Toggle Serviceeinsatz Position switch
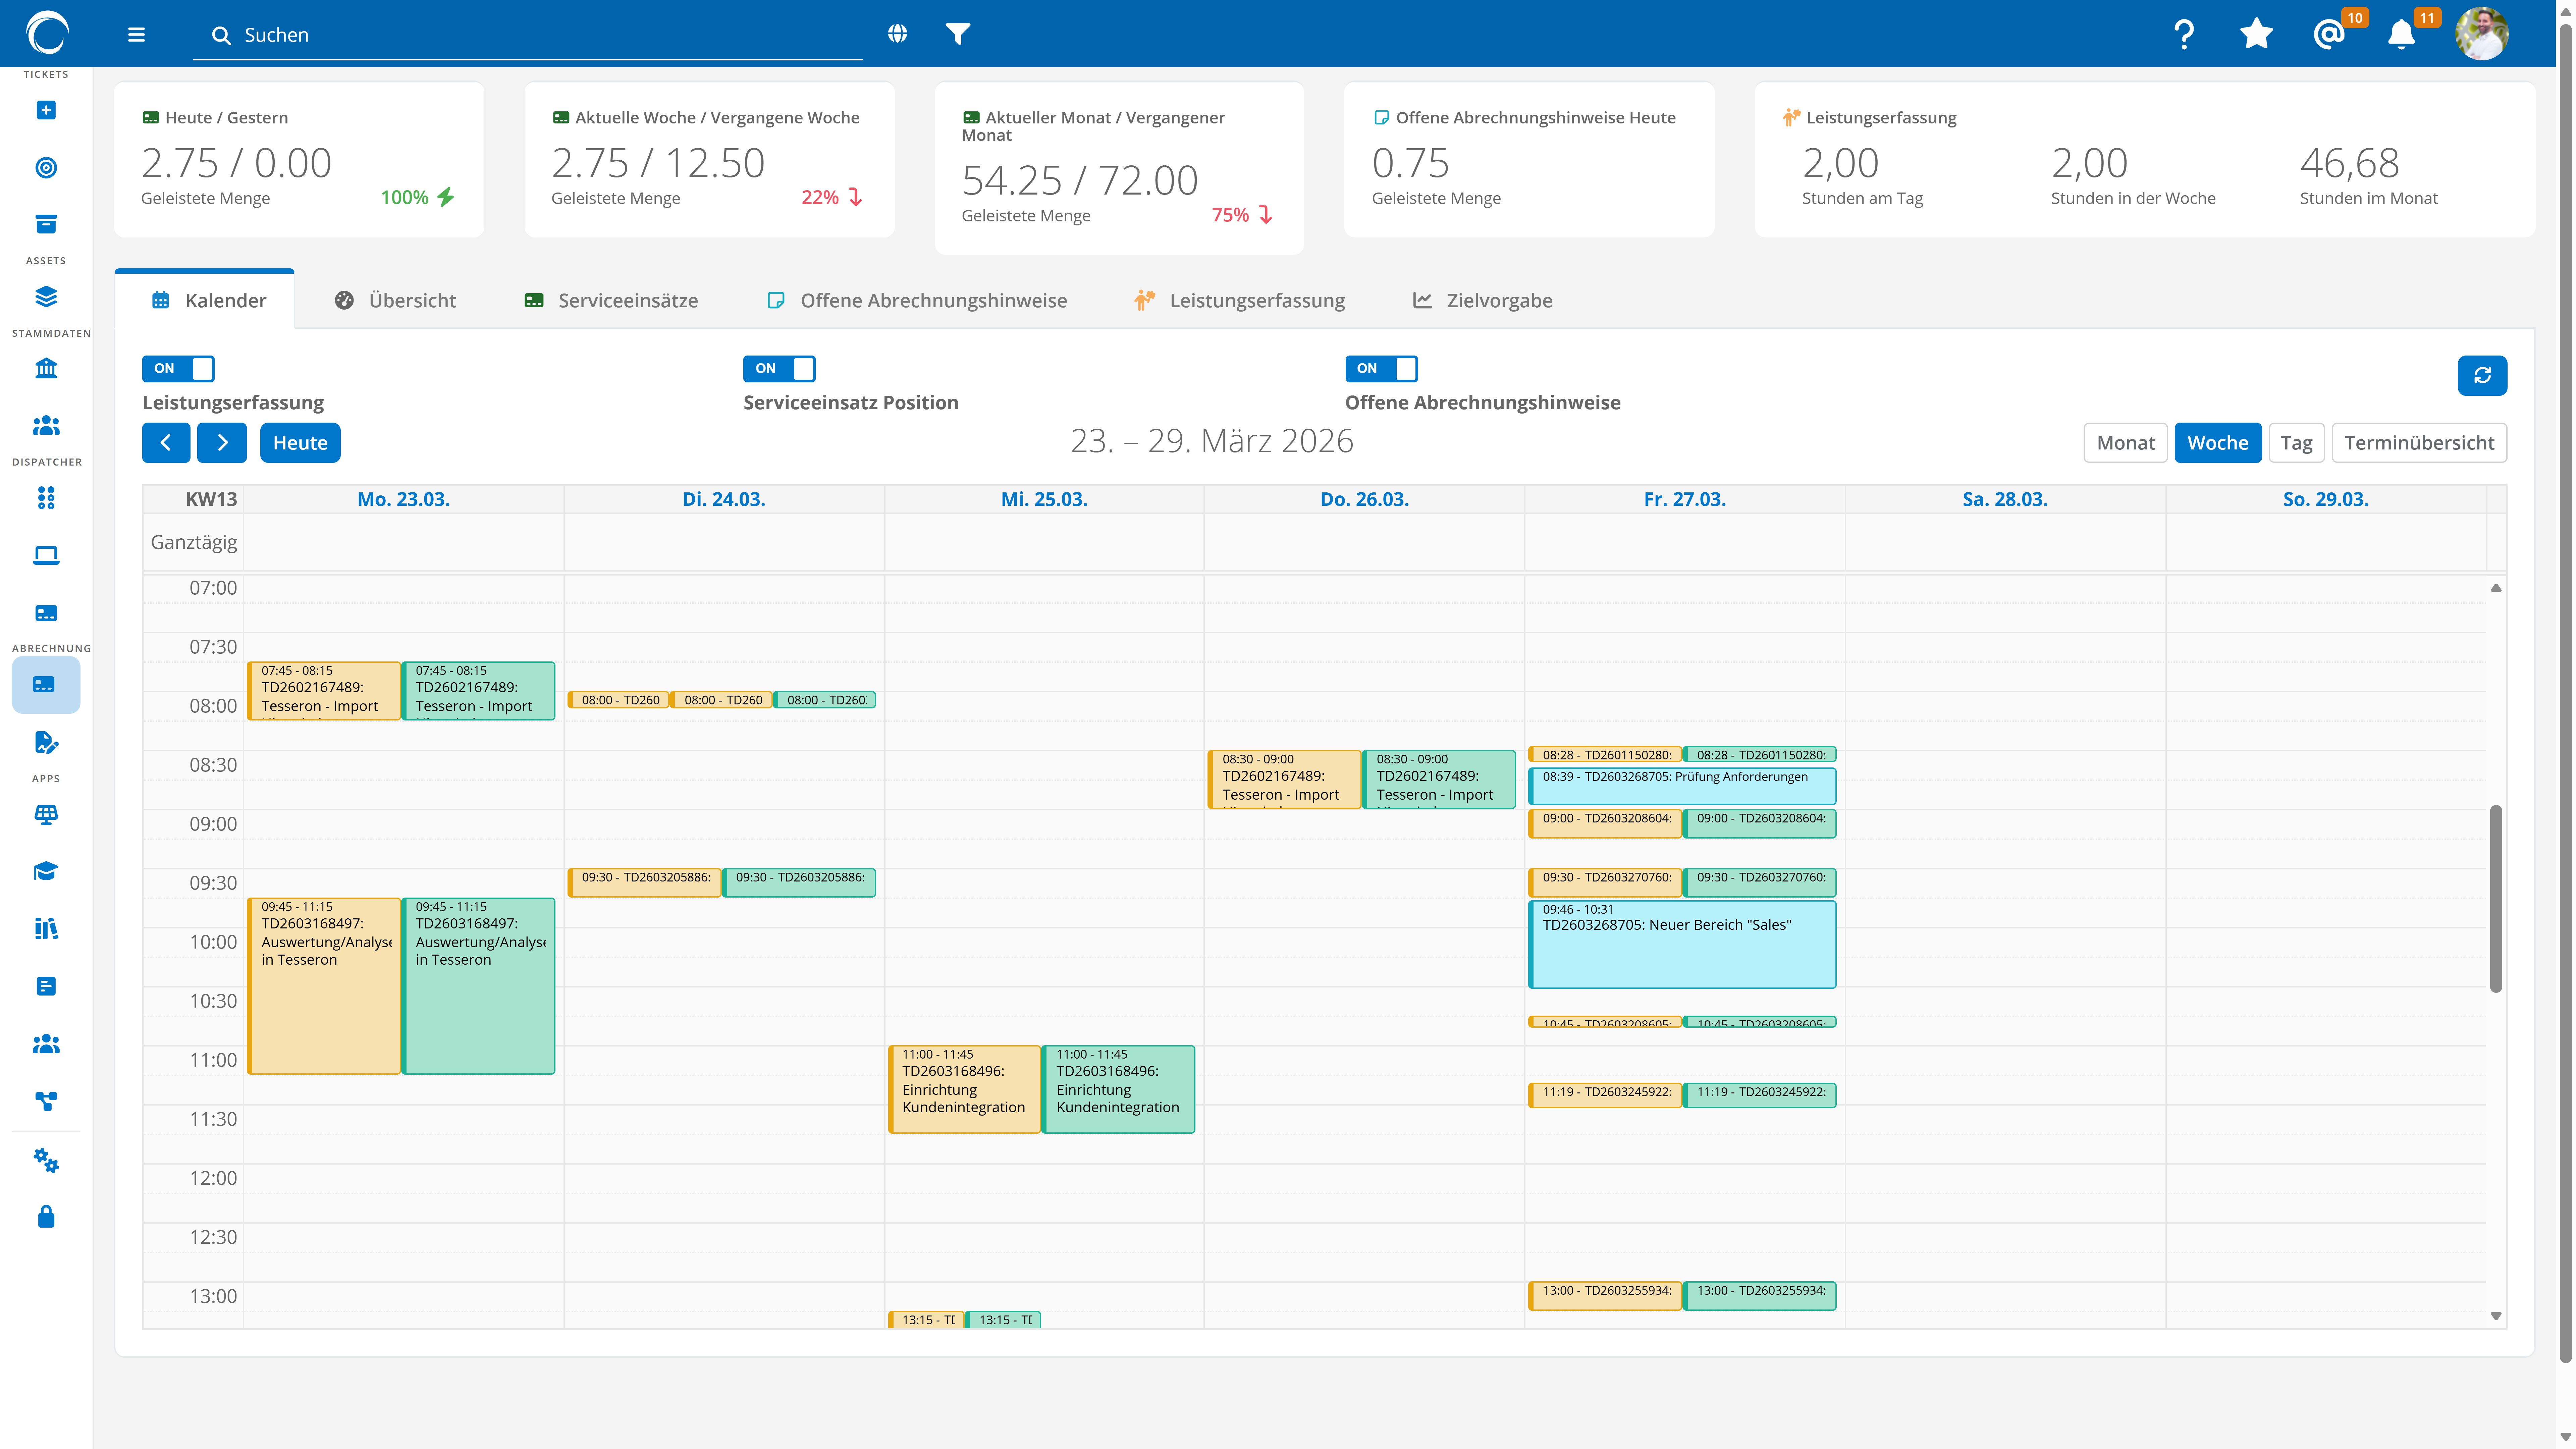Screen dimensions: 2576x1449 click(779, 368)
